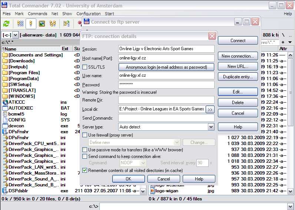Image resolution: width=295 pixels, height=210 pixels.
Task: Click the Password field
Action: 166,85
